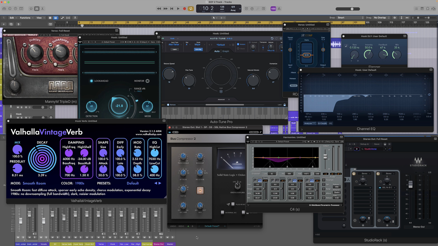Screen dimensions: 438x246
Task: Toggle Cycle mode in the transport bar
Action: pyautogui.click(x=191, y=9)
